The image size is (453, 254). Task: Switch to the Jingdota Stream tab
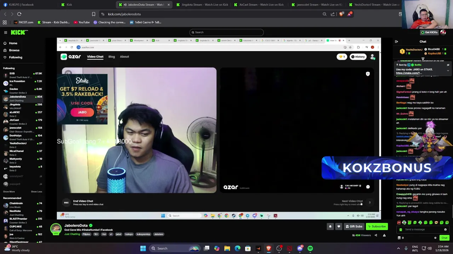202,5
